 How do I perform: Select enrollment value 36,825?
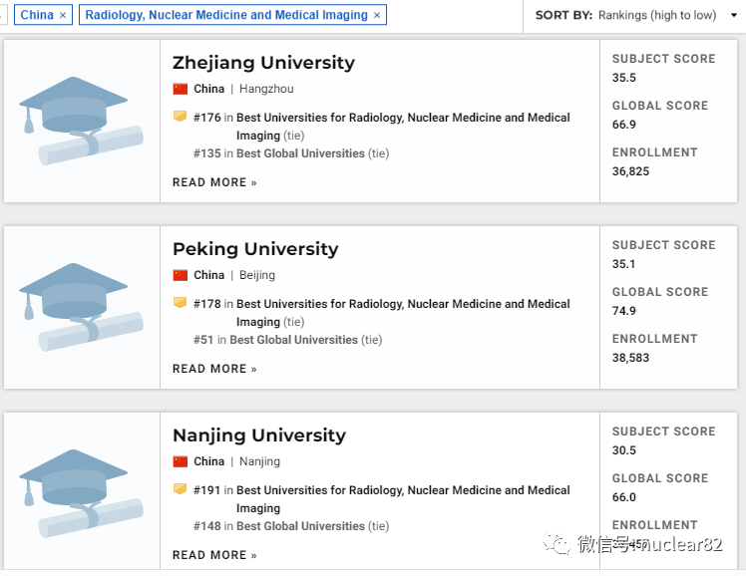(630, 171)
